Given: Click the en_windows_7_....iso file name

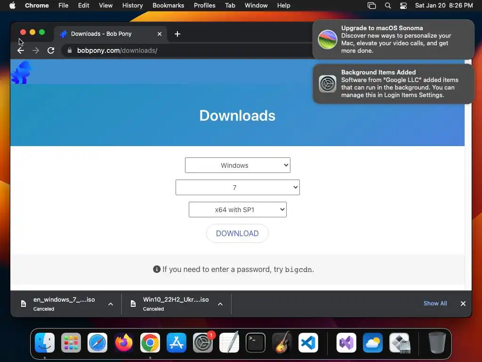Looking at the screenshot, I should (x=64, y=299).
